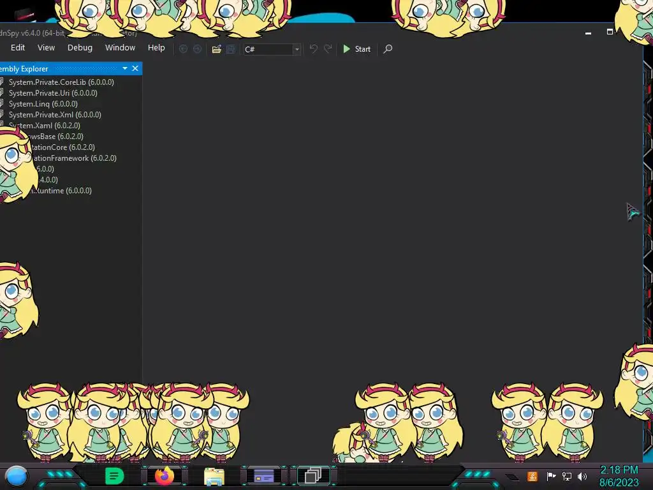Open the stacked windows taskbar app
Screen dimensions: 653x490
(x=313, y=475)
